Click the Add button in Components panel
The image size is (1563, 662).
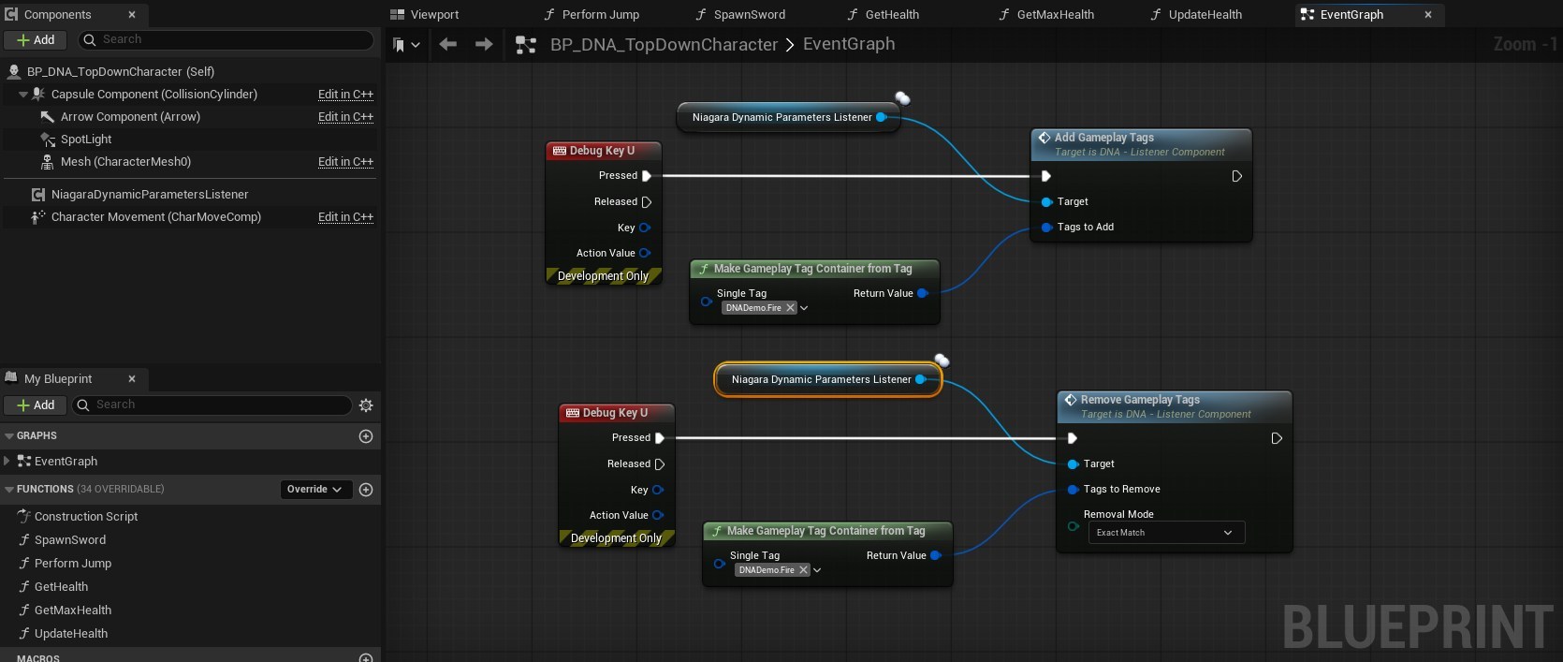tap(36, 40)
